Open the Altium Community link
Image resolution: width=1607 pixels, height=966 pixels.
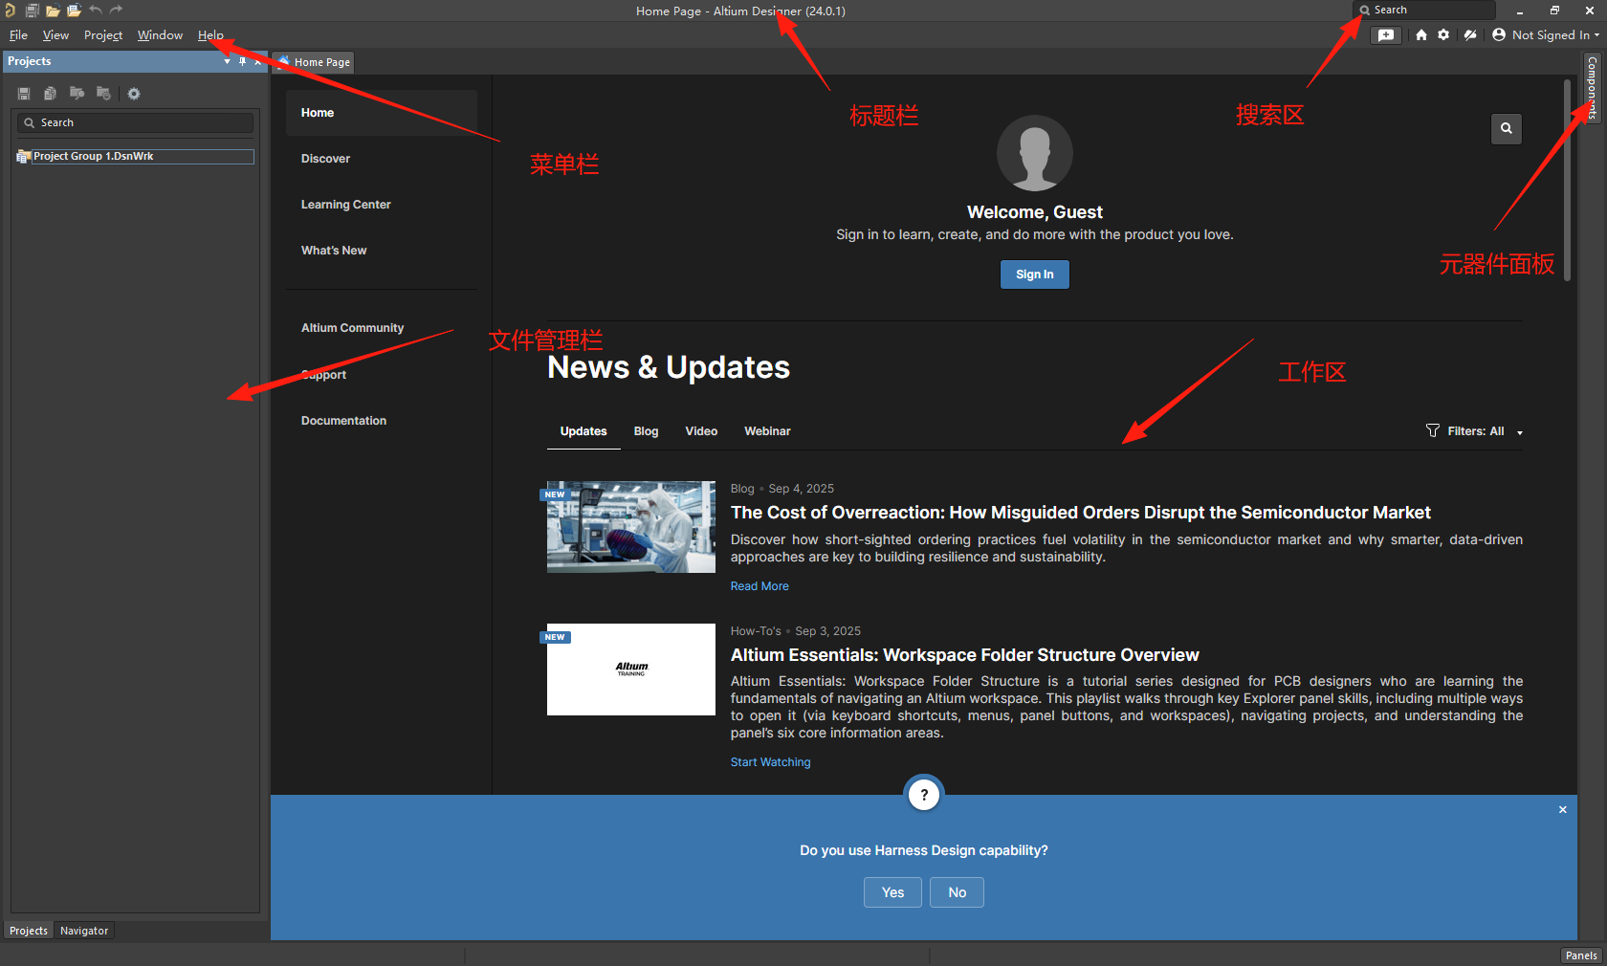[352, 328]
